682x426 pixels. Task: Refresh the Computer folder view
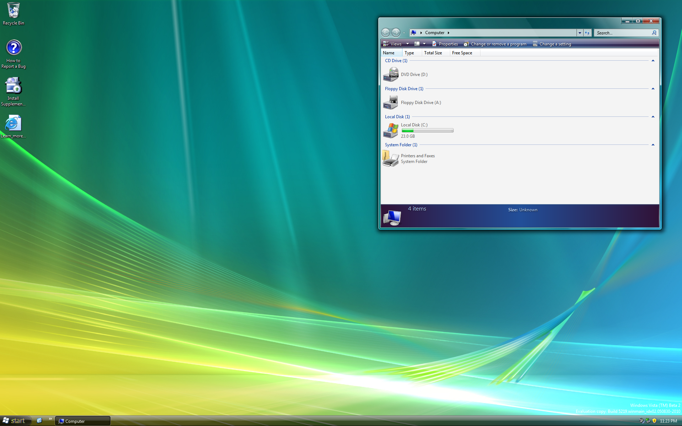pyautogui.click(x=587, y=33)
